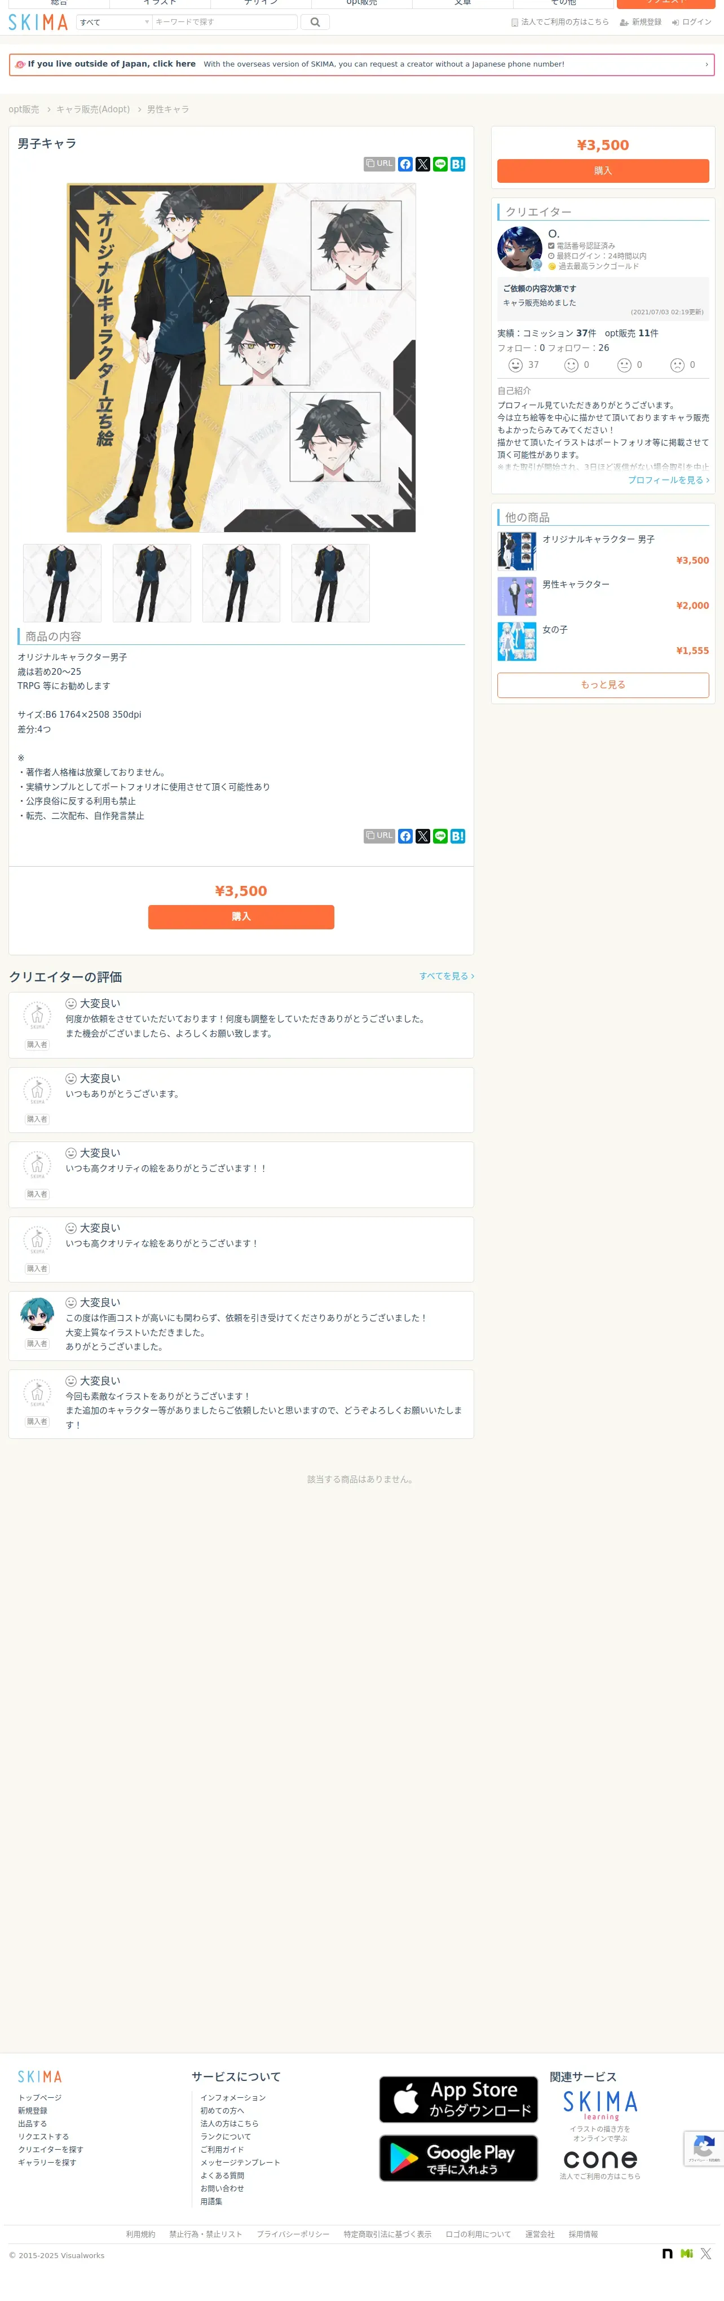Expand プロフィールを見る link
This screenshot has width=724, height=2301.
(x=669, y=480)
